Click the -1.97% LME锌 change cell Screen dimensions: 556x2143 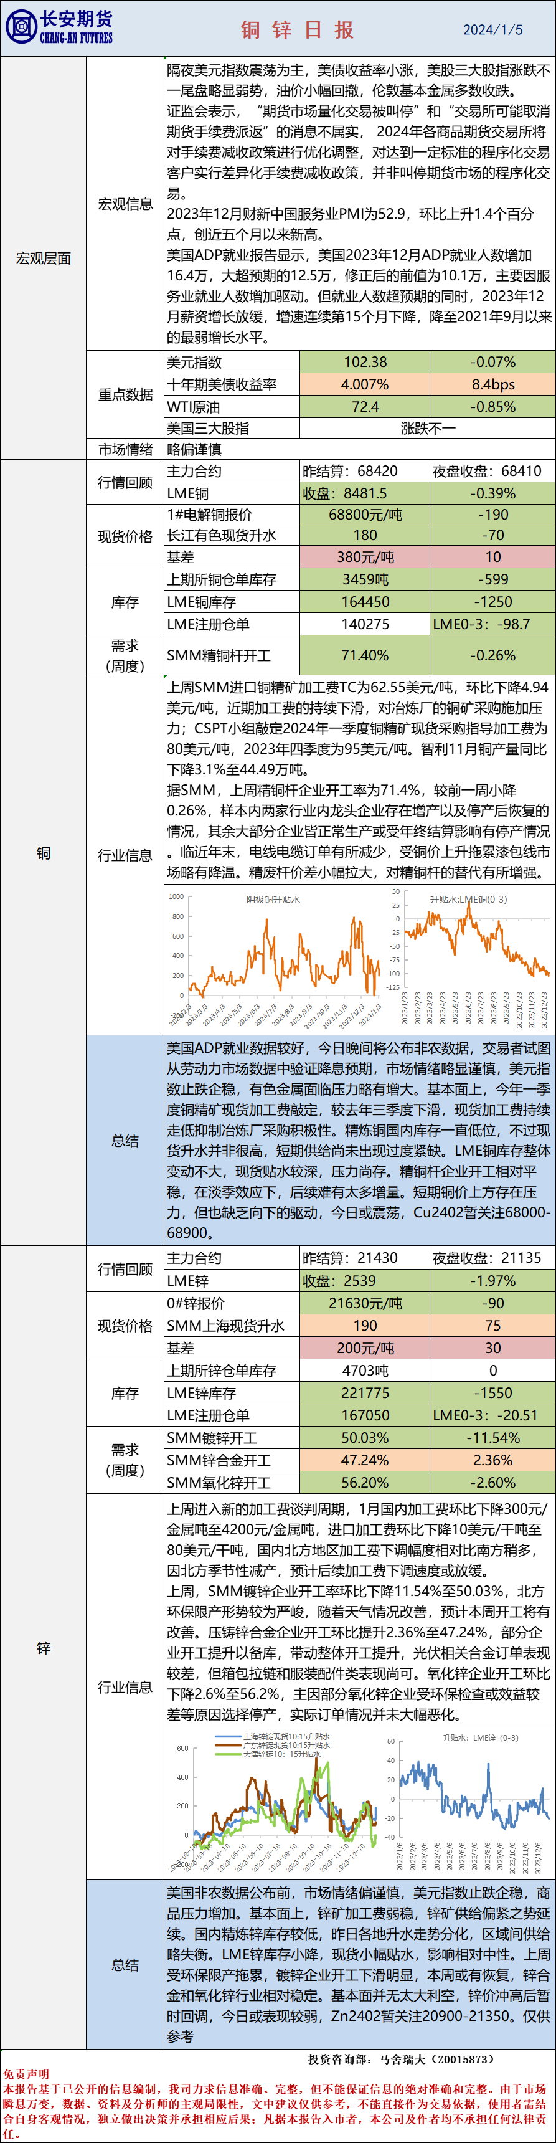[493, 1280]
